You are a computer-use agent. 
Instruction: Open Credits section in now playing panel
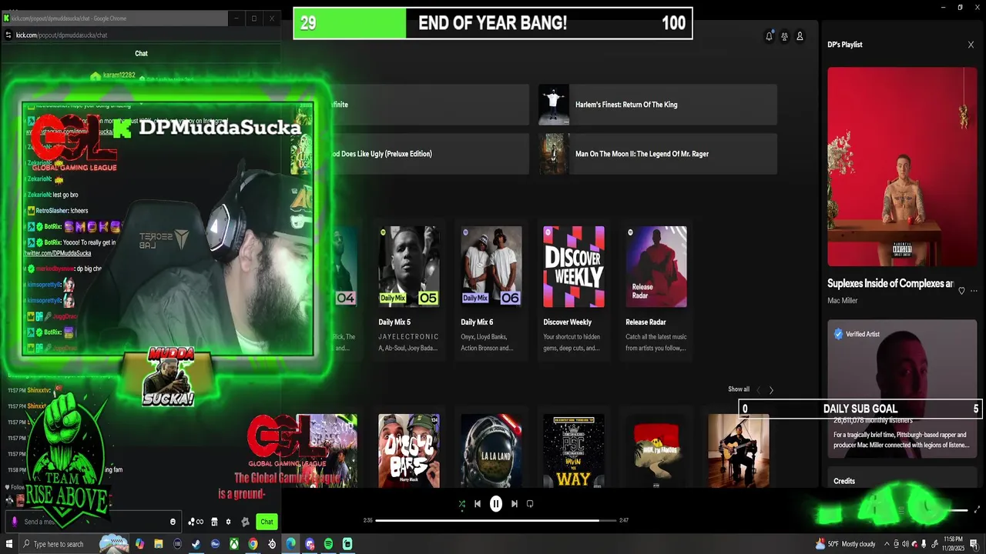pos(844,481)
